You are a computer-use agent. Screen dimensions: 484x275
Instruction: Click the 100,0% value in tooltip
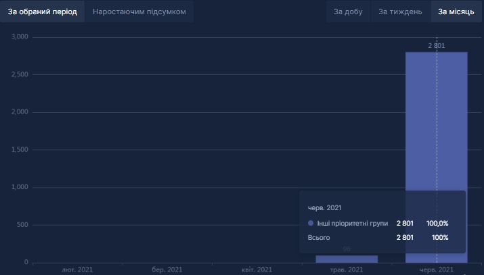(437, 223)
